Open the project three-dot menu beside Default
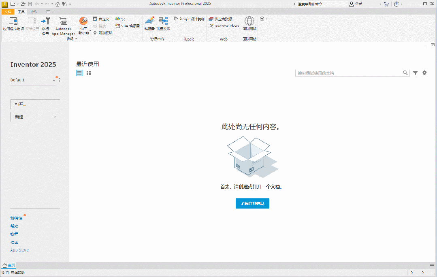 pos(60,80)
